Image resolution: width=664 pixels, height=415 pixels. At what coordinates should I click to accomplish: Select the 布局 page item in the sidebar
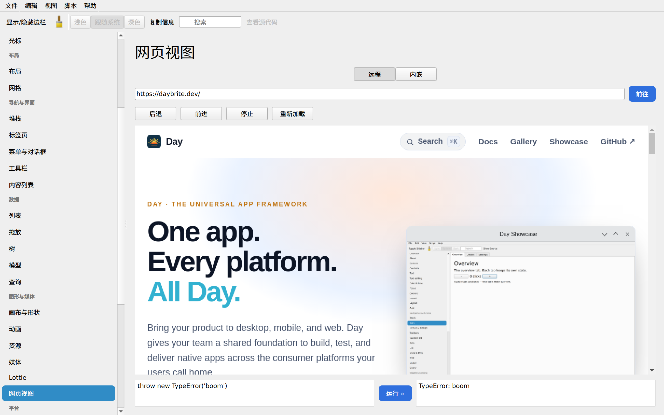[58, 71]
